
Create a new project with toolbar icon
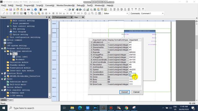[x=3, y=10]
